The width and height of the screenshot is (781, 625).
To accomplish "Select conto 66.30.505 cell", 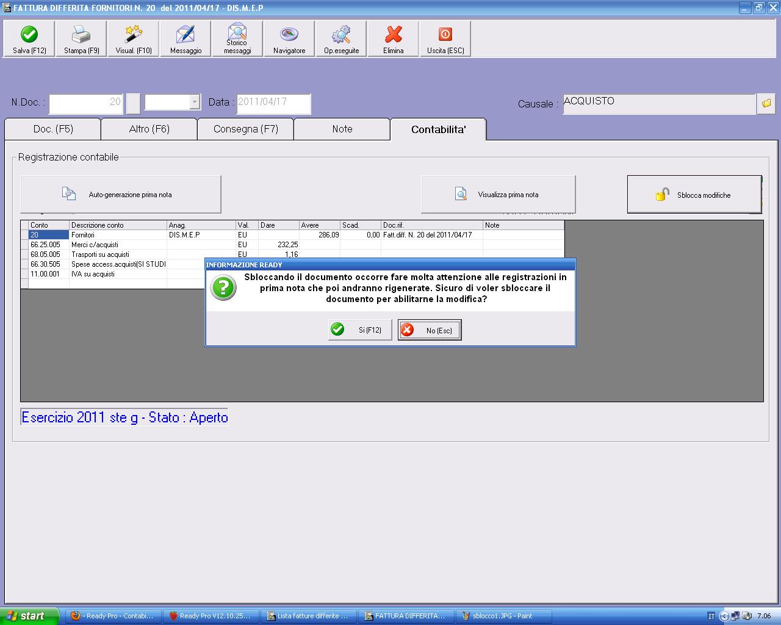I will pos(49,264).
